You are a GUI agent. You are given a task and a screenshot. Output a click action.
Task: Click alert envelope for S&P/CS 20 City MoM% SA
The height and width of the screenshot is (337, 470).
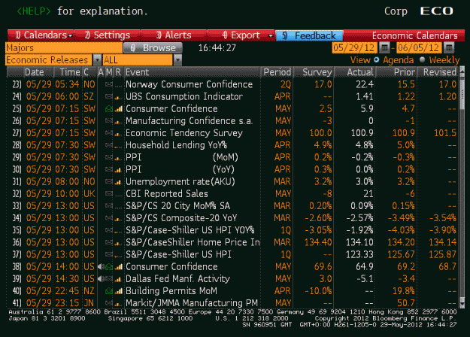click(109, 206)
